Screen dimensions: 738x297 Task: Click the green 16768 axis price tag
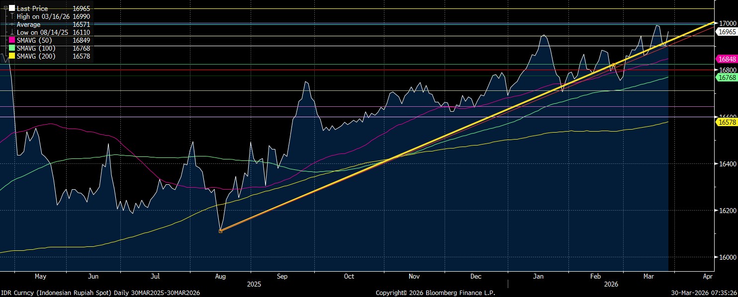(x=726, y=77)
